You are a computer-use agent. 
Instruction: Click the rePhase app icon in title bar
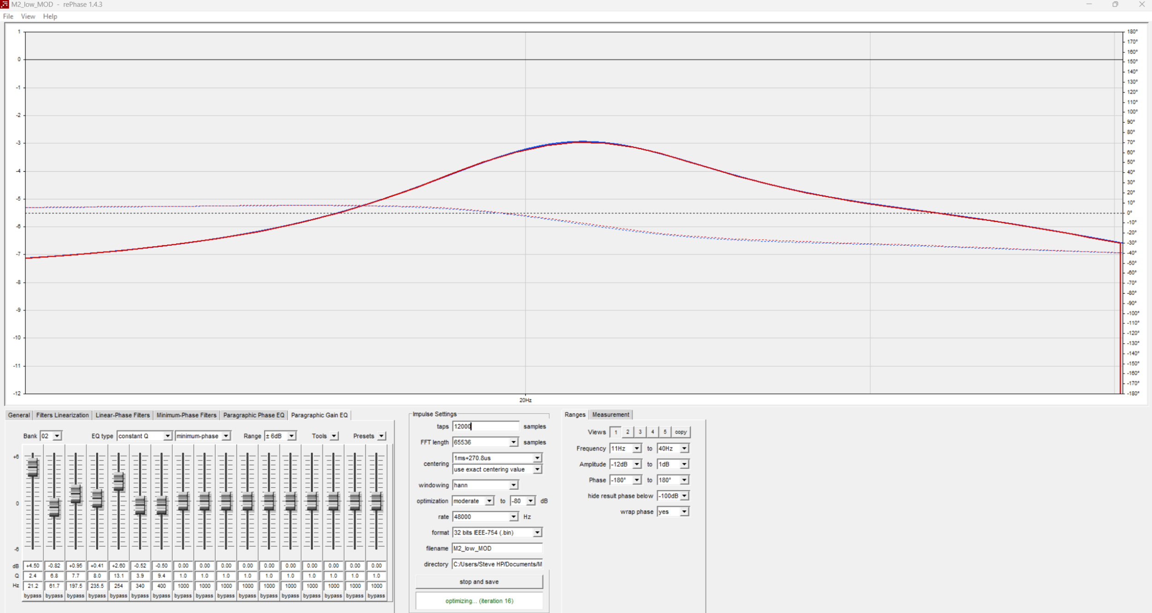pos(5,4)
